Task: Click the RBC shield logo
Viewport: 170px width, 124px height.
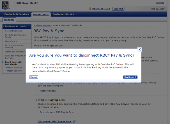Action: click(x=6, y=5)
